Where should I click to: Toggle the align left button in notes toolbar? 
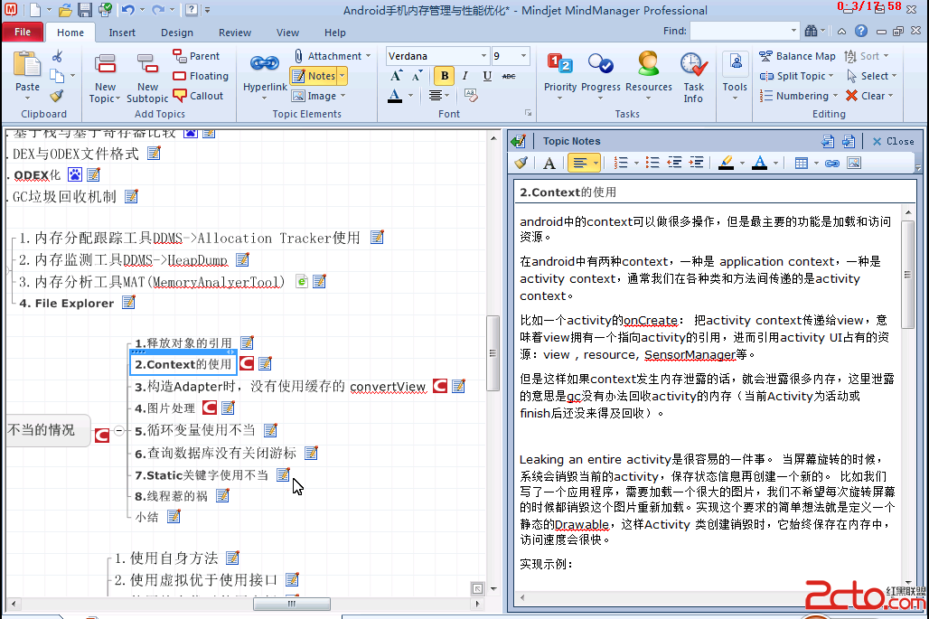pos(580,163)
